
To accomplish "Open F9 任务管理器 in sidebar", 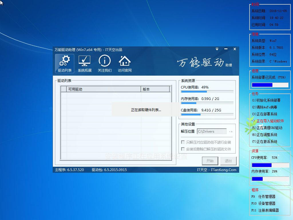I will click(x=263, y=197).
